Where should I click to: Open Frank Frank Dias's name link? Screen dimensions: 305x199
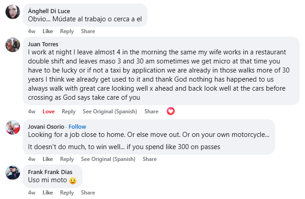click(x=50, y=172)
